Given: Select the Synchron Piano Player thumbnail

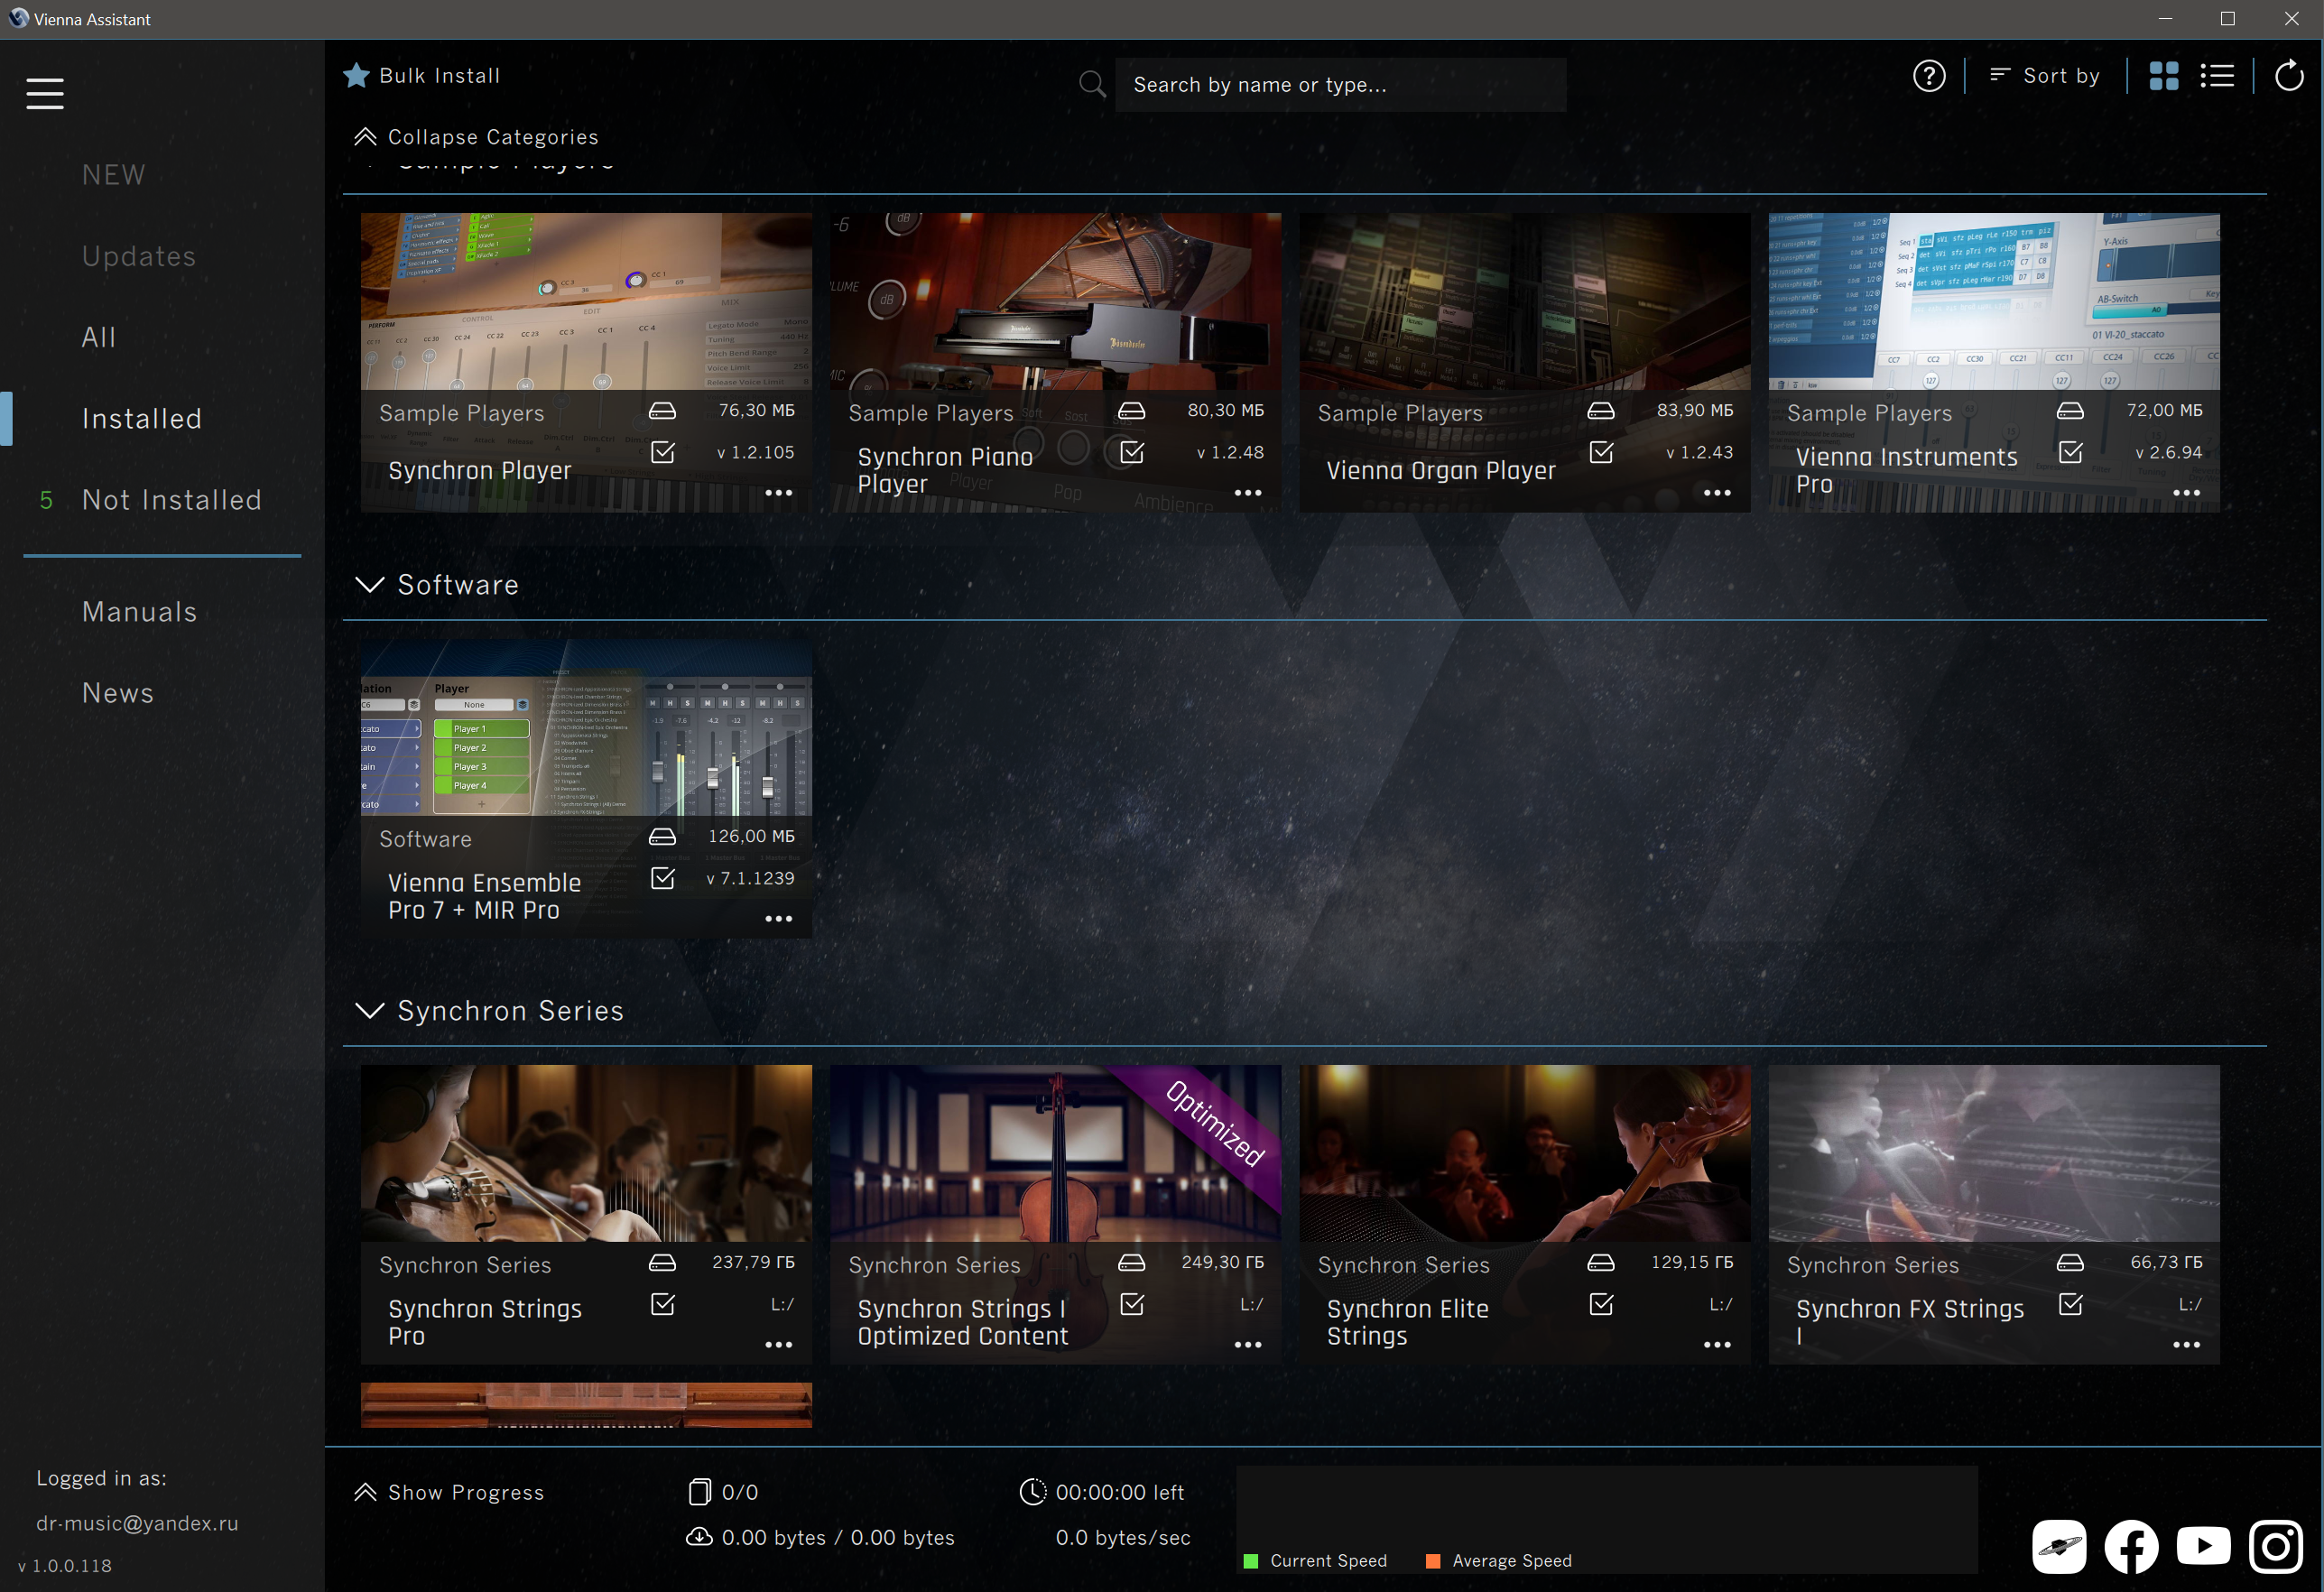Looking at the screenshot, I should 1055,301.
